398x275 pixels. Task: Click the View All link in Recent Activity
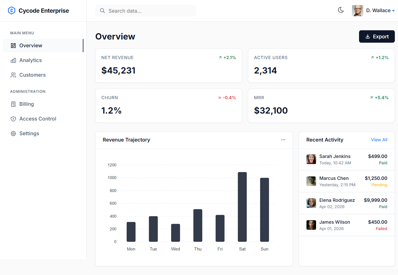[379, 140]
